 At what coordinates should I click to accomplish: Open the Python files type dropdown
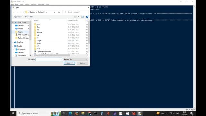76,59
